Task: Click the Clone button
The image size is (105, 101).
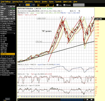Action: click(x=8, y=99)
